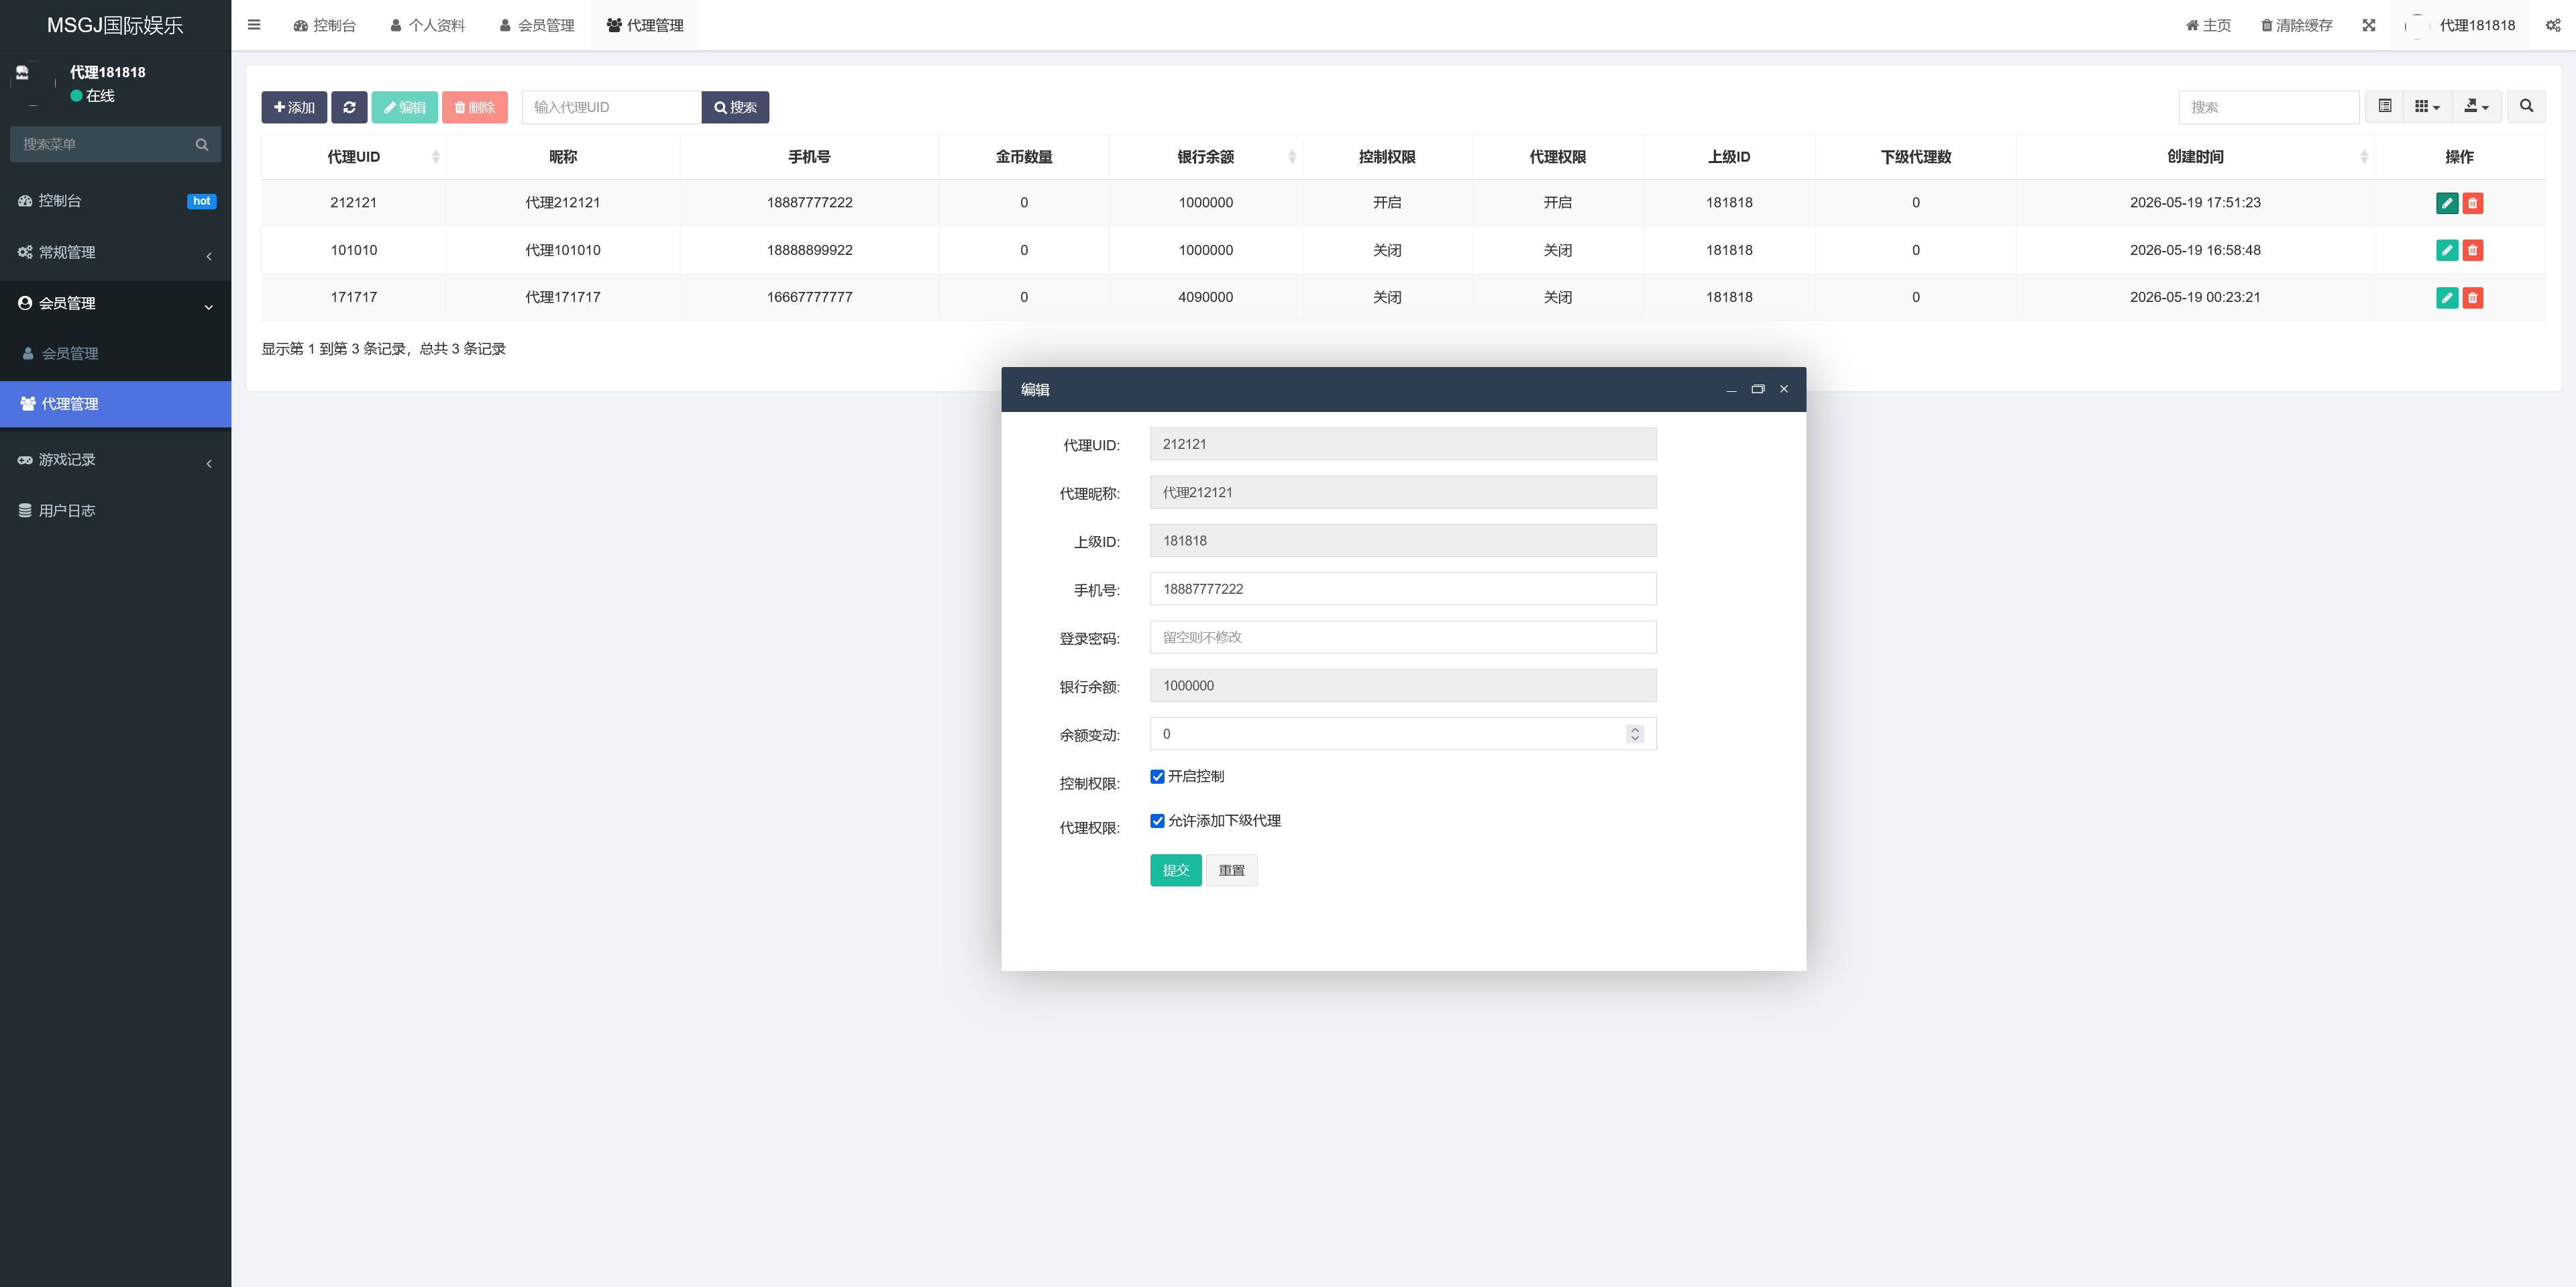
Task: Click the 重置 button in dialog
Action: [1231, 870]
